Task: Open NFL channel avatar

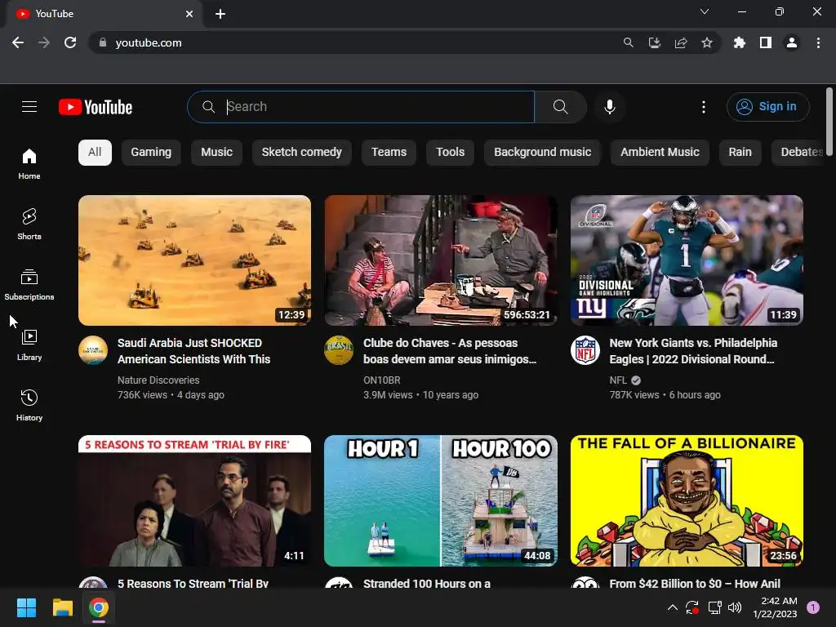Action: [x=585, y=349]
